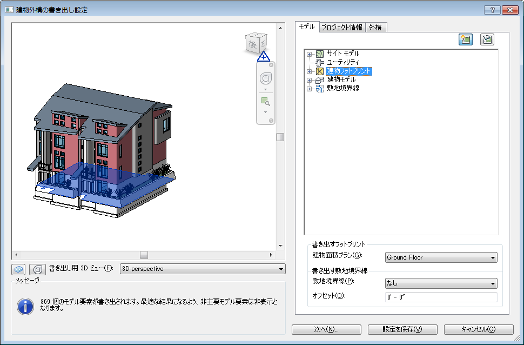The image size is (524, 345).
Task: Close the dialog with red X button
Action: (510, 10)
